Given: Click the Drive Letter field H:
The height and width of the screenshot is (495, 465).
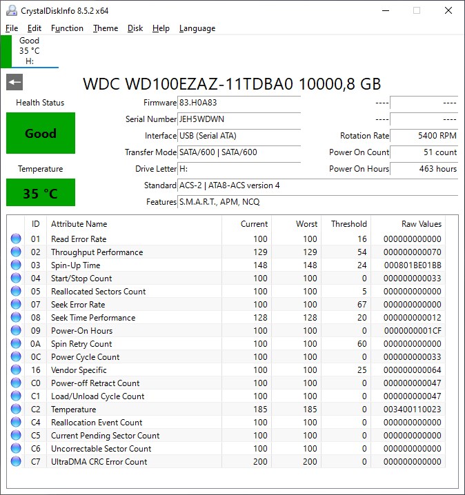Looking at the screenshot, I should click(239, 169).
